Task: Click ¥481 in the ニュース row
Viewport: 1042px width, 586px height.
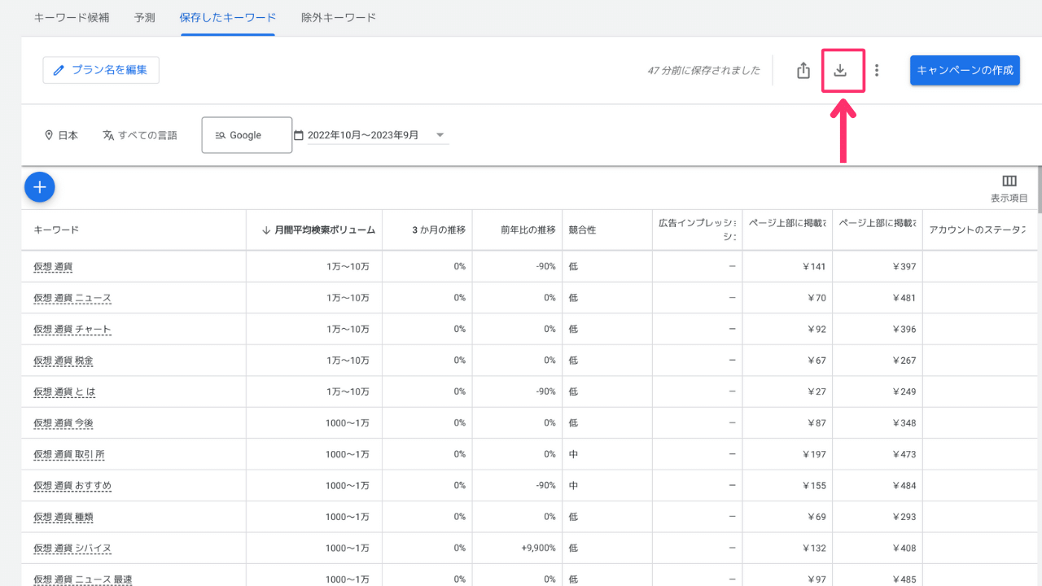Action: 903,298
